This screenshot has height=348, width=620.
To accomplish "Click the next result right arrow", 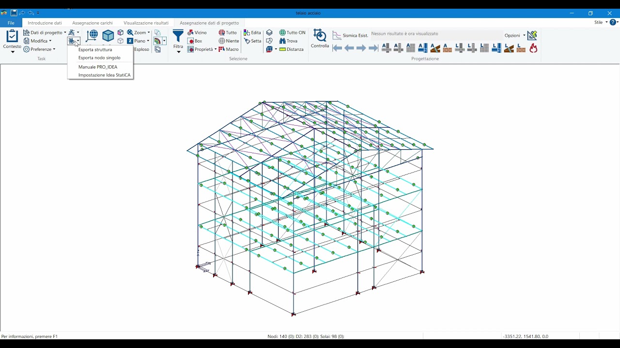I will click(x=361, y=48).
